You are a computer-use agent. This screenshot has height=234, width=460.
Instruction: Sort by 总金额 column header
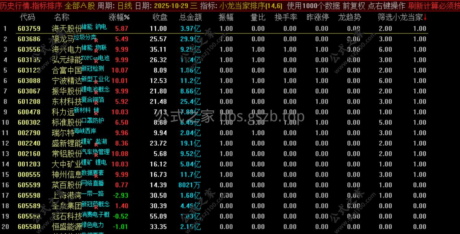pos(190,17)
